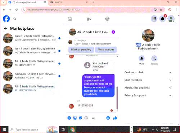Viewport: 180px width, 133px height.
Task: Go to the Home feed icon
Action: coord(70,19)
